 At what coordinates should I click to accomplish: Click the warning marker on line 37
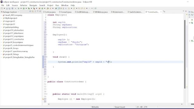[x=43, y=99]
